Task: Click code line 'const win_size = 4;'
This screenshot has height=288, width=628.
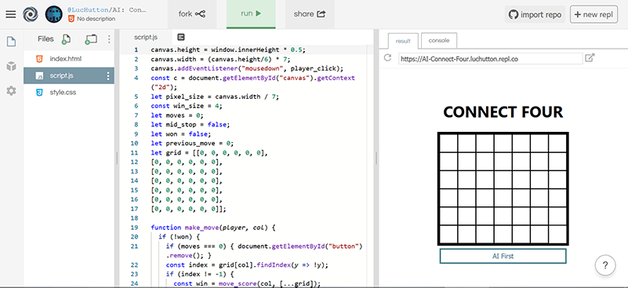Action: [187, 106]
